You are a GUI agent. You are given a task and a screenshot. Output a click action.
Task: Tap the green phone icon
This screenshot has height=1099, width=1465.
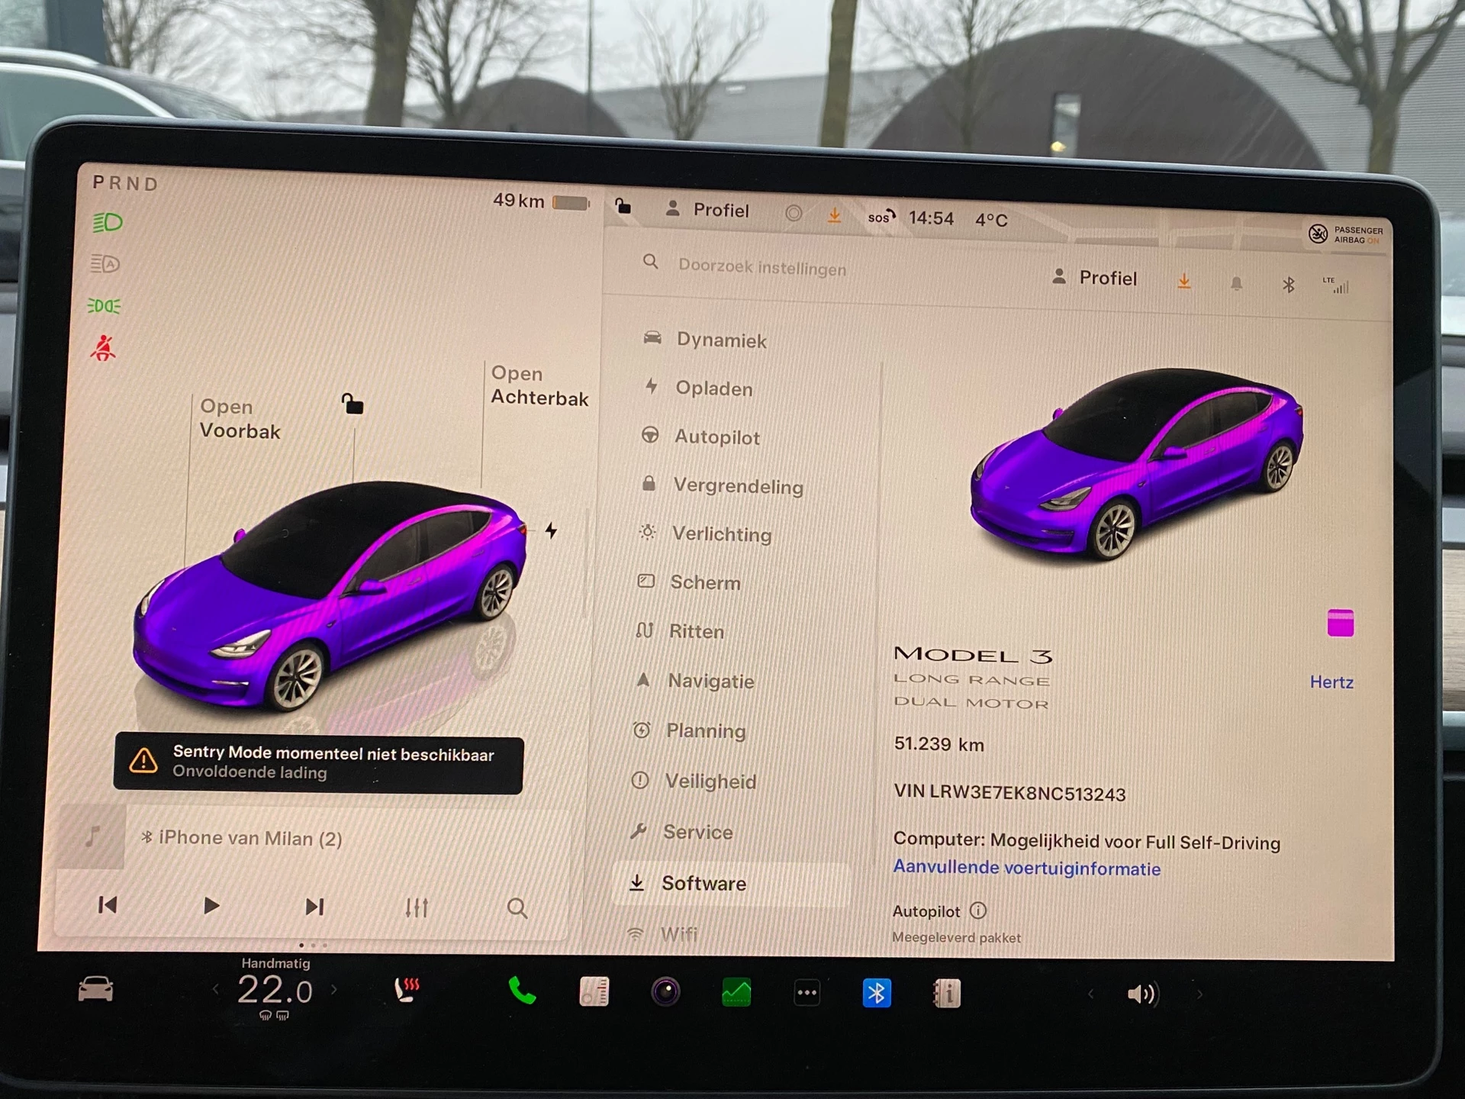[522, 991]
